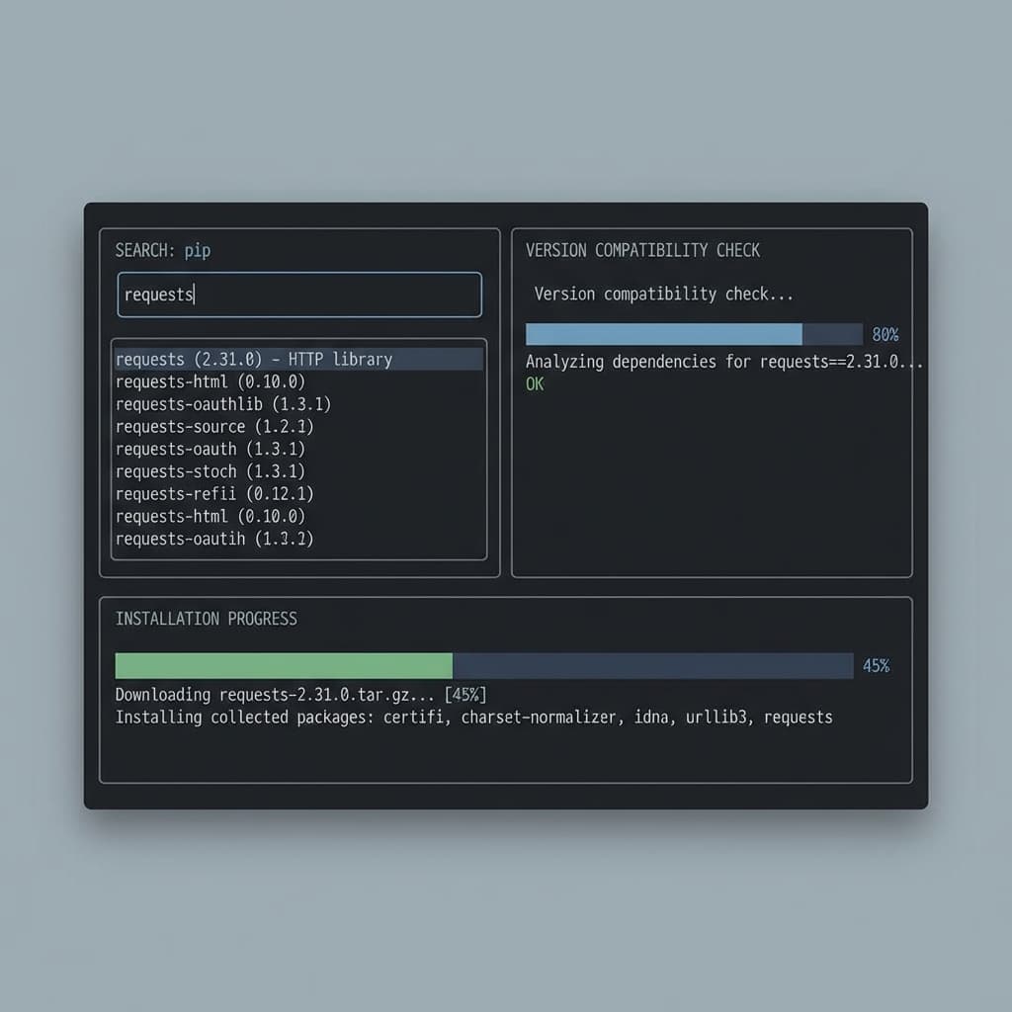Click the "Downloading requests-2.31.0.tar.gz" log line
The width and height of the screenshot is (1012, 1012).
click(x=300, y=695)
